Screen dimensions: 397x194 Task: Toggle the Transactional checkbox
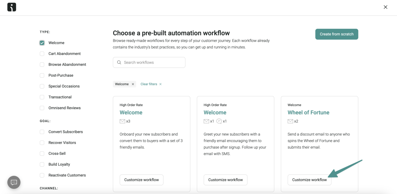coord(42,97)
